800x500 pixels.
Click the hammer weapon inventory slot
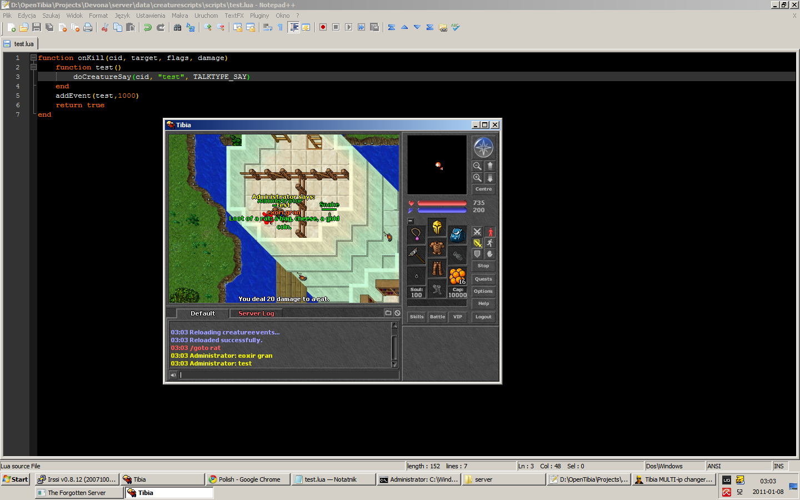[417, 256]
